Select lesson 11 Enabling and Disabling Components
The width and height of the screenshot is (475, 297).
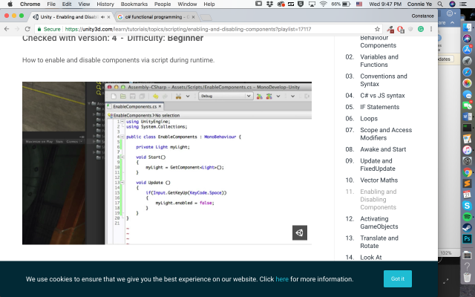pos(378,199)
